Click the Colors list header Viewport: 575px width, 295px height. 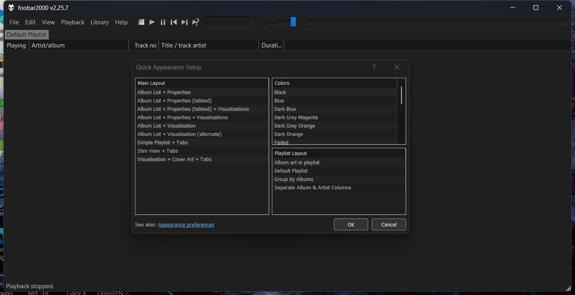point(335,83)
